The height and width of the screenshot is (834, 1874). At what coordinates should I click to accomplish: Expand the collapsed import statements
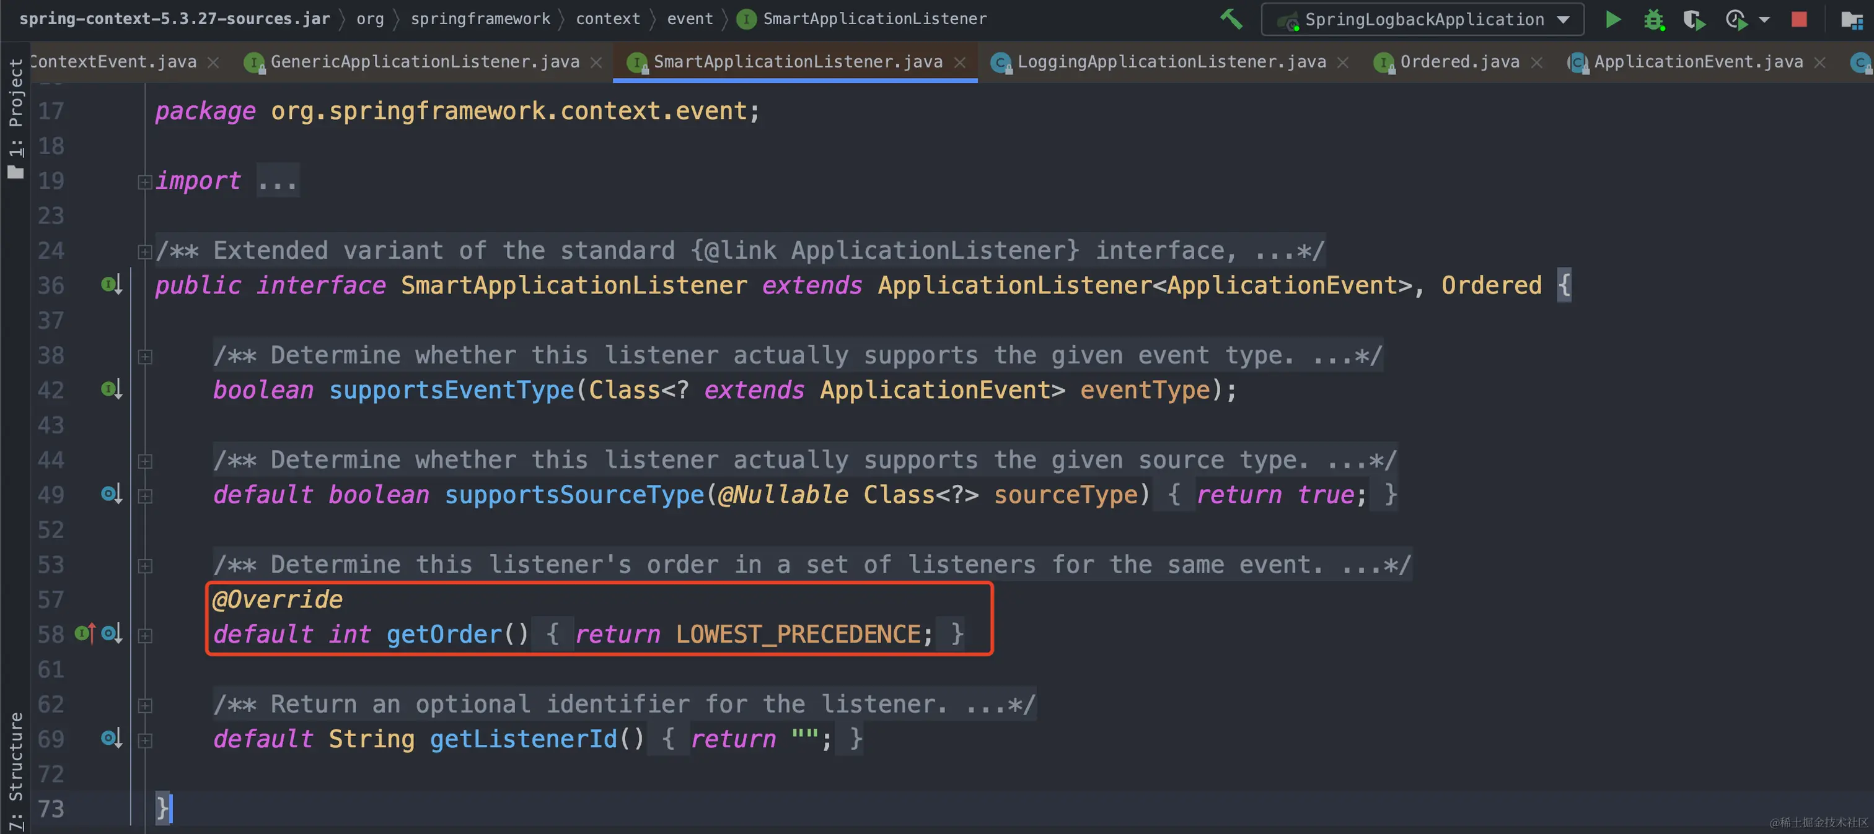(145, 182)
